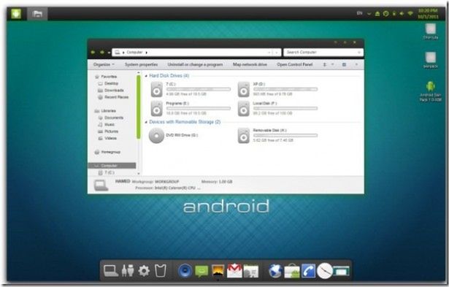Launch the globe browser dock icon
The width and height of the screenshot is (449, 287).
275,270
